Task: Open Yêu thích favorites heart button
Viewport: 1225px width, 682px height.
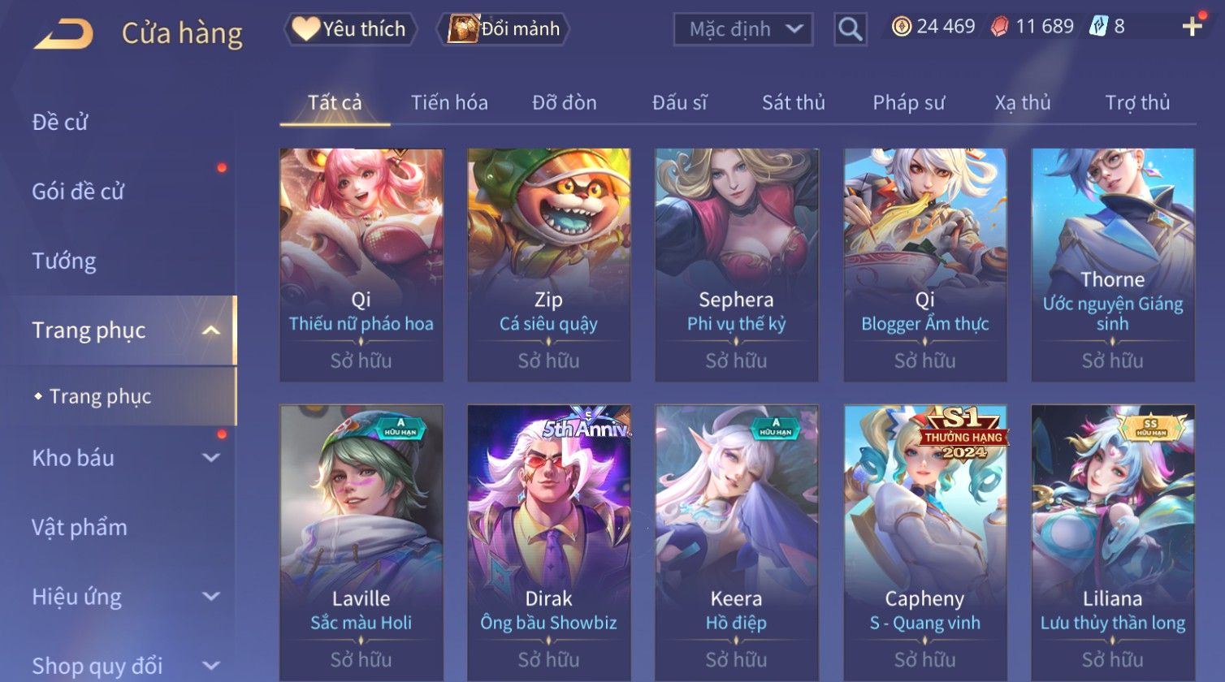Action: tap(350, 29)
